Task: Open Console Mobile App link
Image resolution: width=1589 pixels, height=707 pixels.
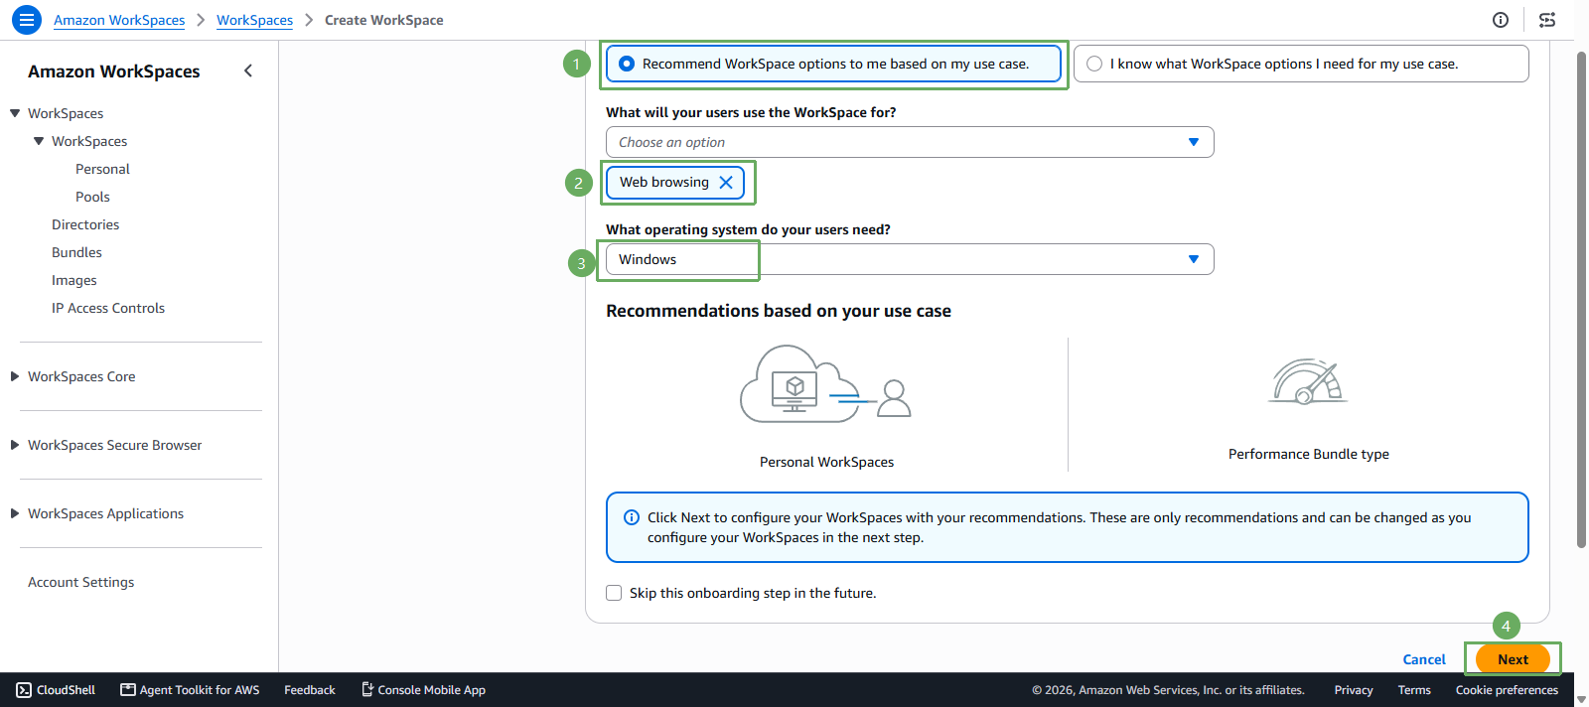Action: click(423, 690)
